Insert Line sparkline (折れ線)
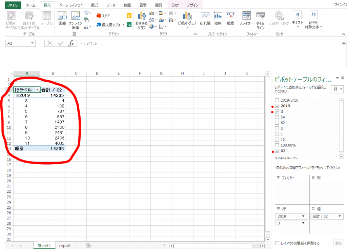Screen dimensions: 347x249 pos(205,18)
